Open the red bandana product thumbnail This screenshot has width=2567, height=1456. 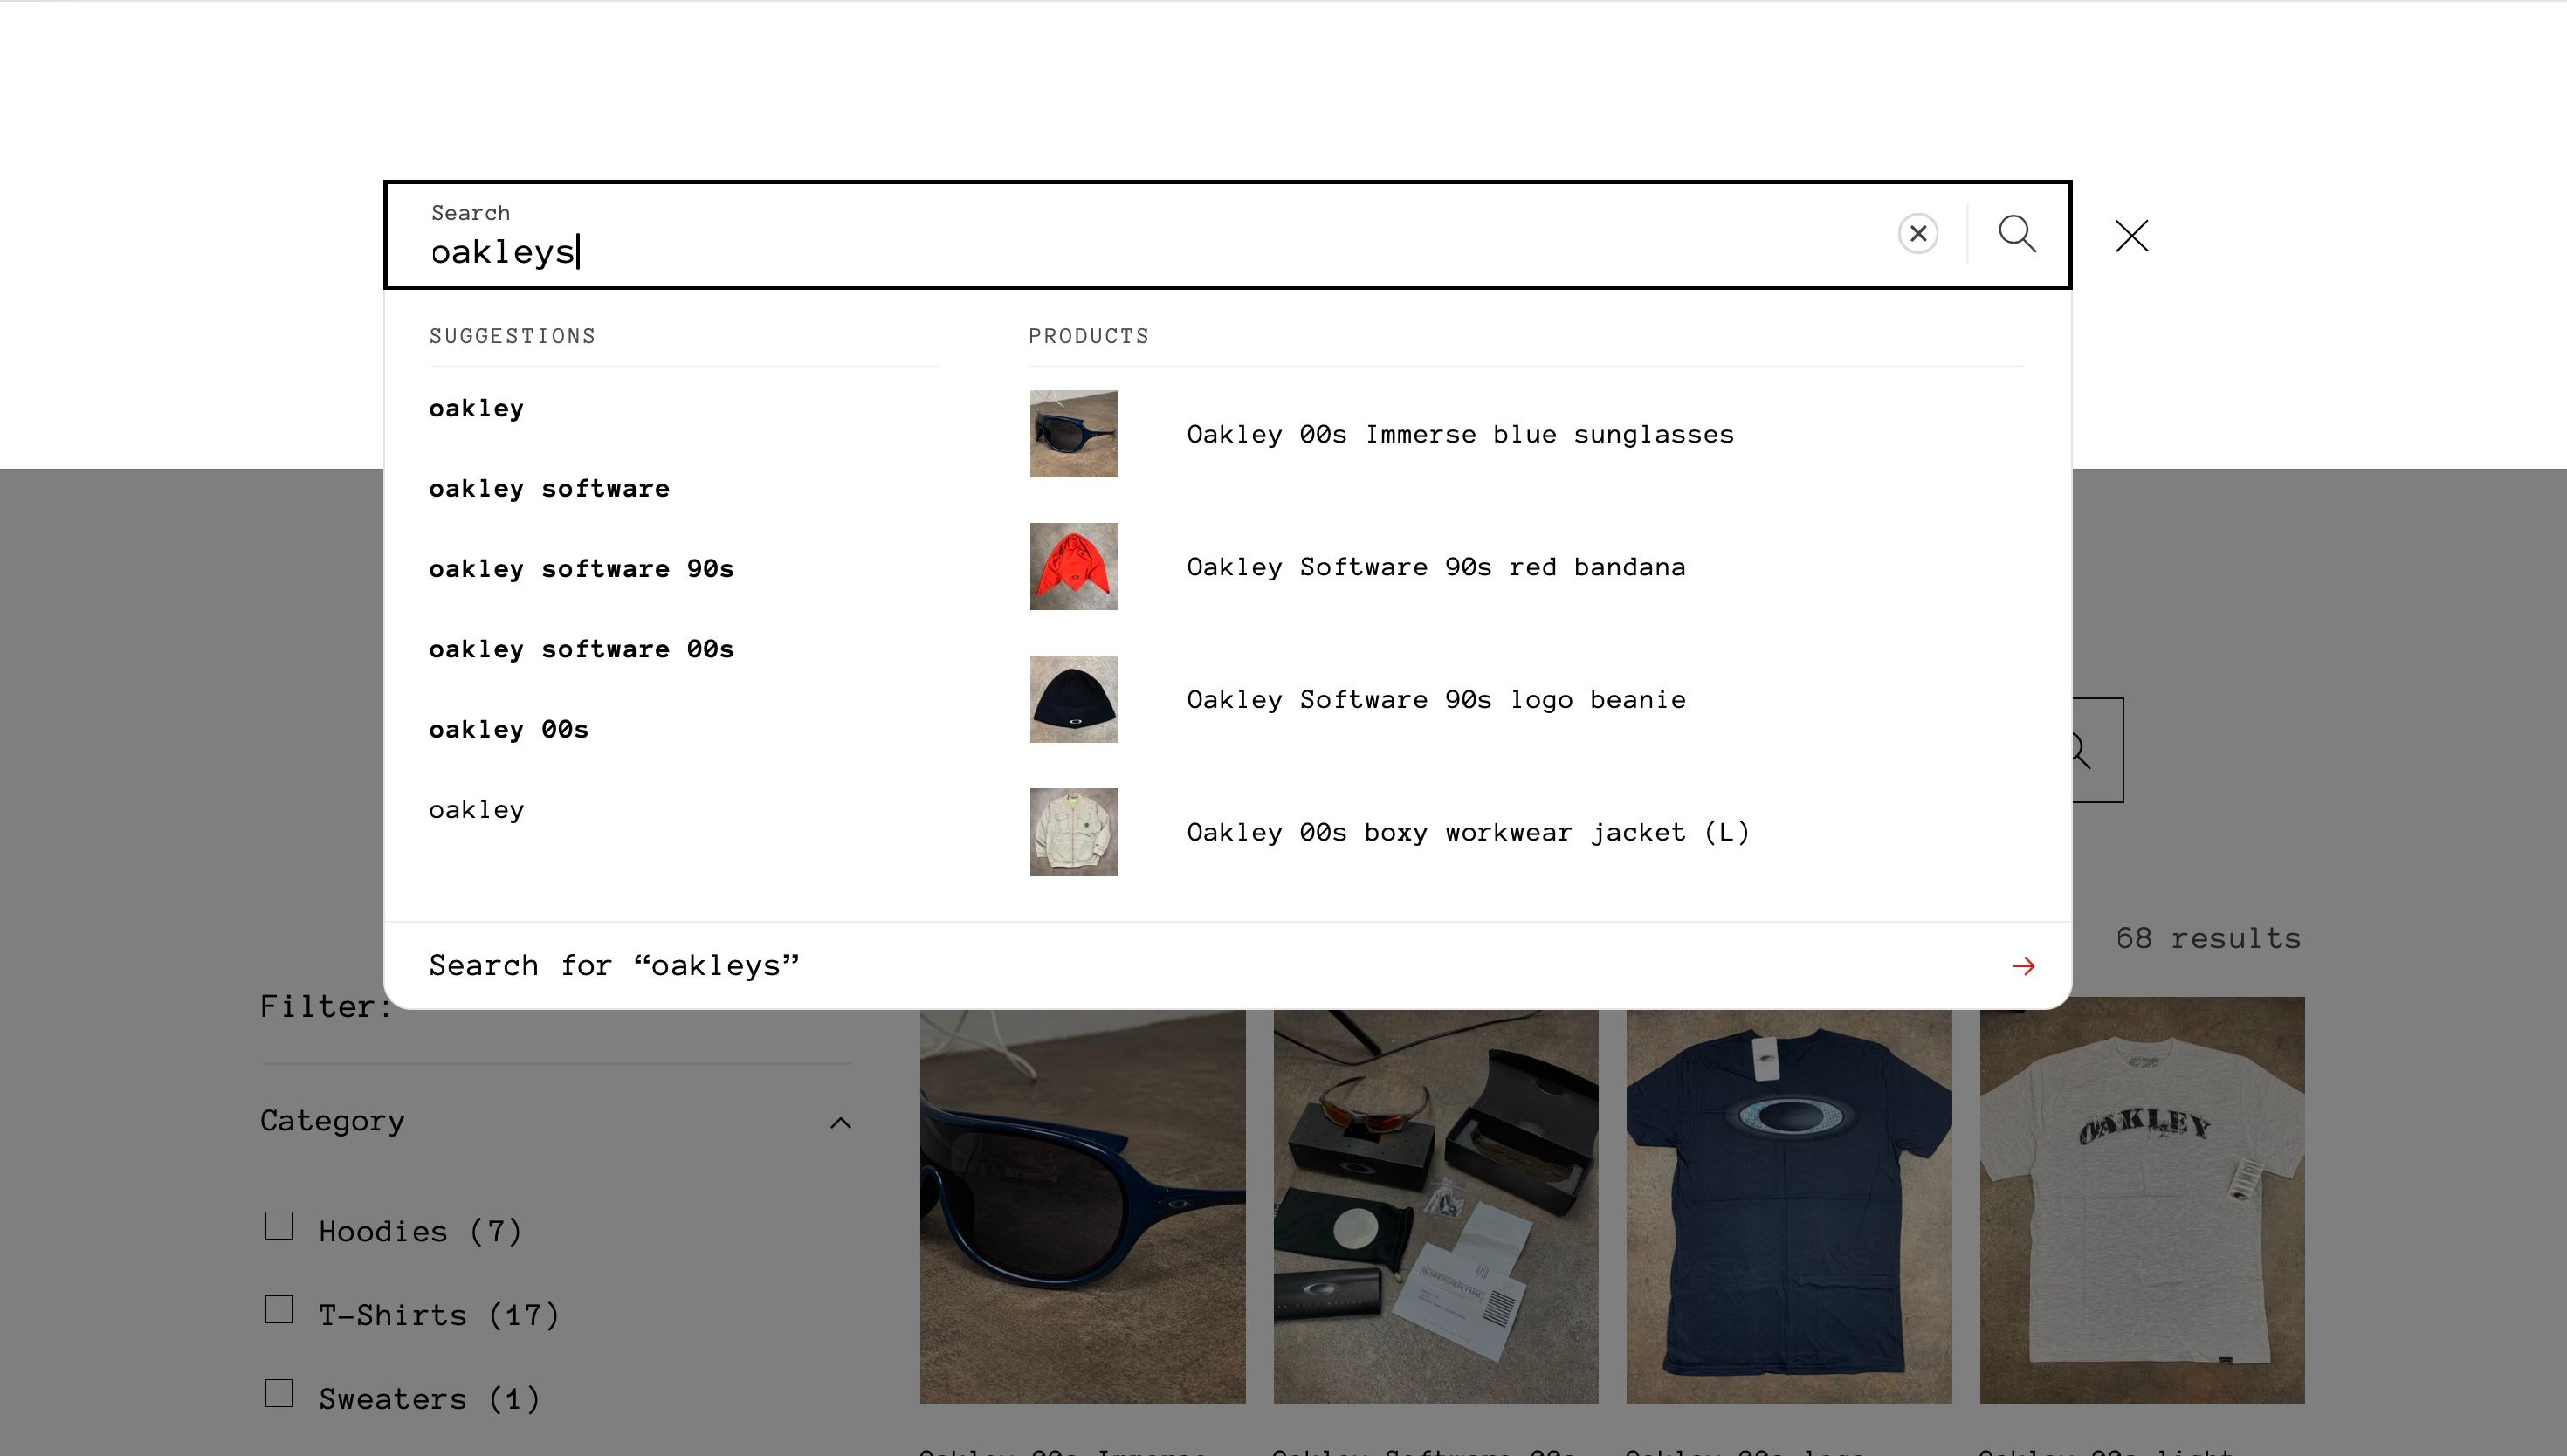click(1073, 566)
